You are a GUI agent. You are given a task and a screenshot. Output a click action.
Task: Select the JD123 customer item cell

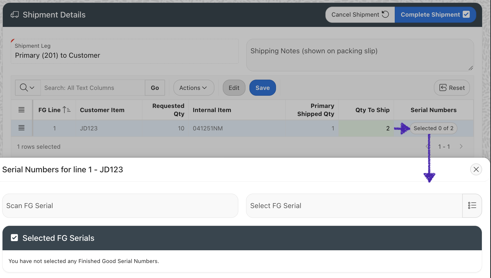[x=109, y=128]
